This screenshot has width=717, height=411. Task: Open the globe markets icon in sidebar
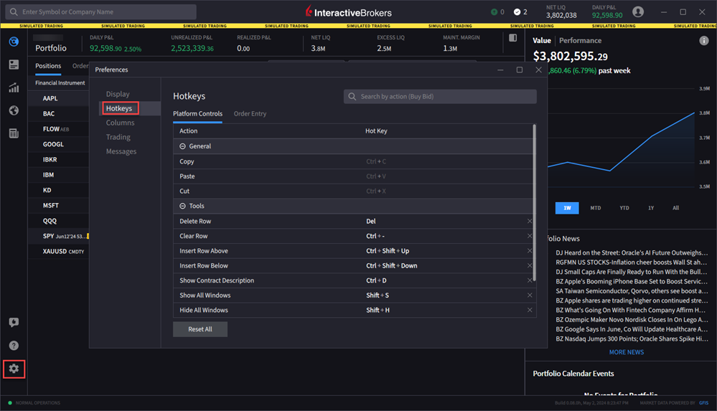(14, 110)
